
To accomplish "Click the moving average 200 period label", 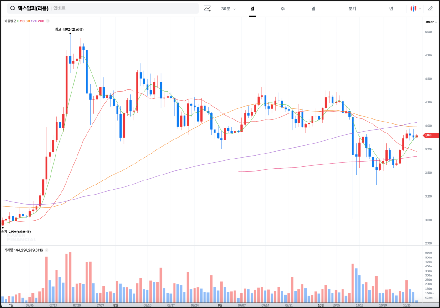I will (41, 21).
